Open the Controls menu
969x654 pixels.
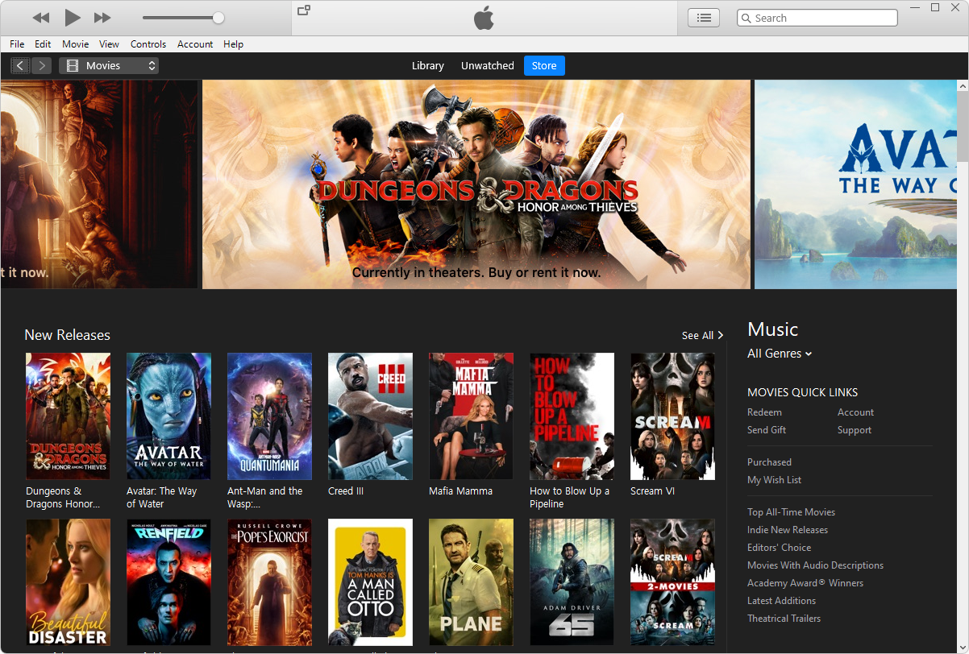pyautogui.click(x=148, y=44)
